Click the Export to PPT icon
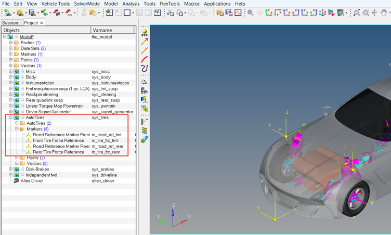The height and width of the screenshot is (235, 391). 68,12
